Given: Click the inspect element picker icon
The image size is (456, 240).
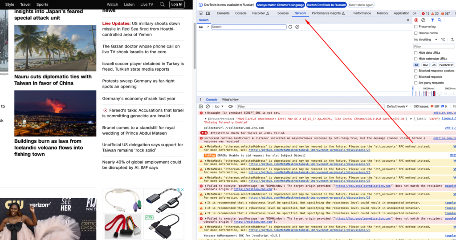Looking at the screenshot, I should tap(201, 13).
